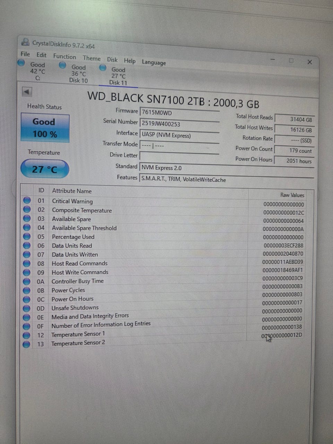Click the status icon of Data Units Written row
333x444 pixels.
pyautogui.click(x=27, y=254)
